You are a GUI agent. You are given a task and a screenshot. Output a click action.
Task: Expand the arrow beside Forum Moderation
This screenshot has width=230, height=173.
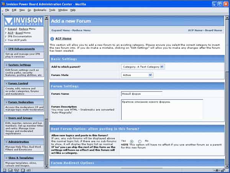(7, 102)
